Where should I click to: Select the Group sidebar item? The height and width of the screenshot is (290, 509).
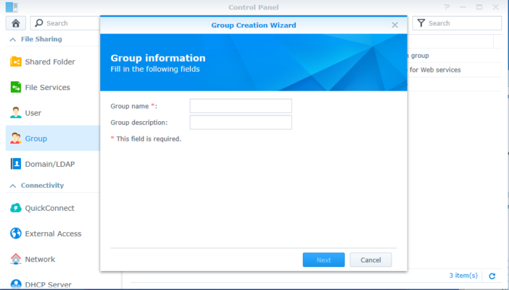pos(53,138)
